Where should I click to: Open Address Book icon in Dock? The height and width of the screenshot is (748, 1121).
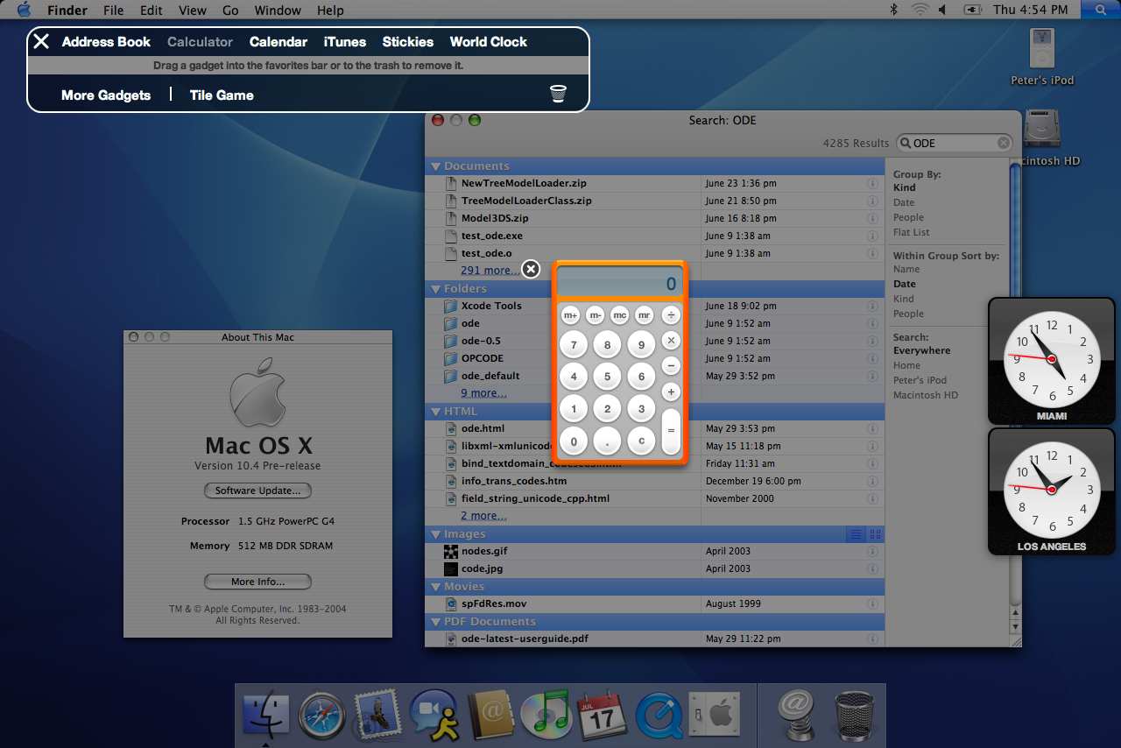(490, 716)
